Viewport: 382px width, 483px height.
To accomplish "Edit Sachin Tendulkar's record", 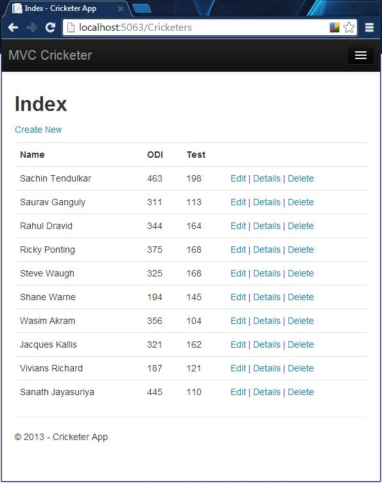I will [x=238, y=178].
